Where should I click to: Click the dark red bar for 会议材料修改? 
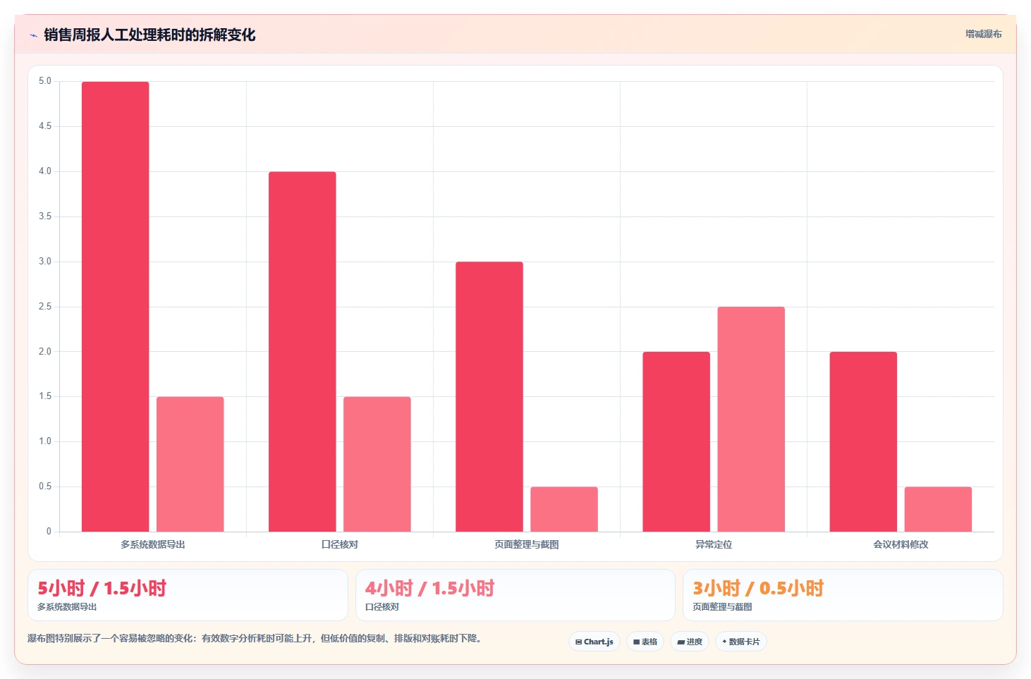tap(863, 441)
